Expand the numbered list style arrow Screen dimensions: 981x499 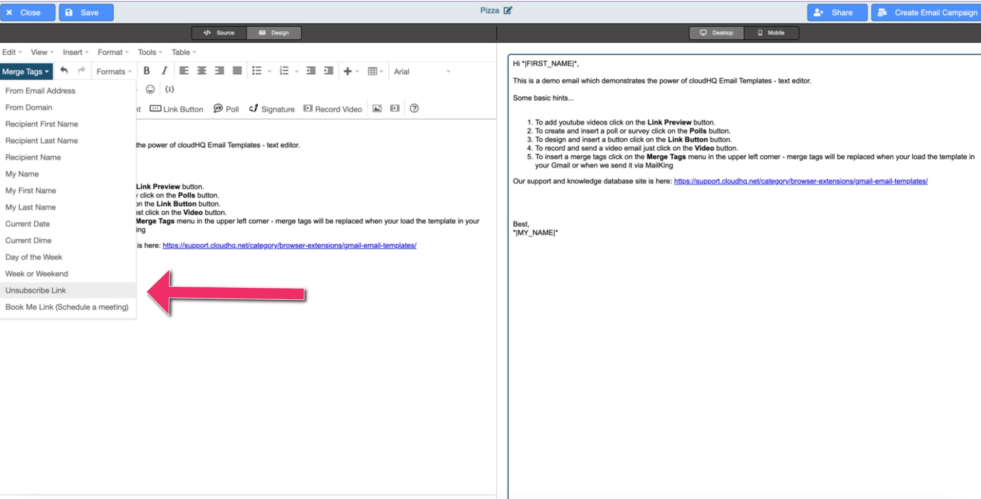(296, 71)
